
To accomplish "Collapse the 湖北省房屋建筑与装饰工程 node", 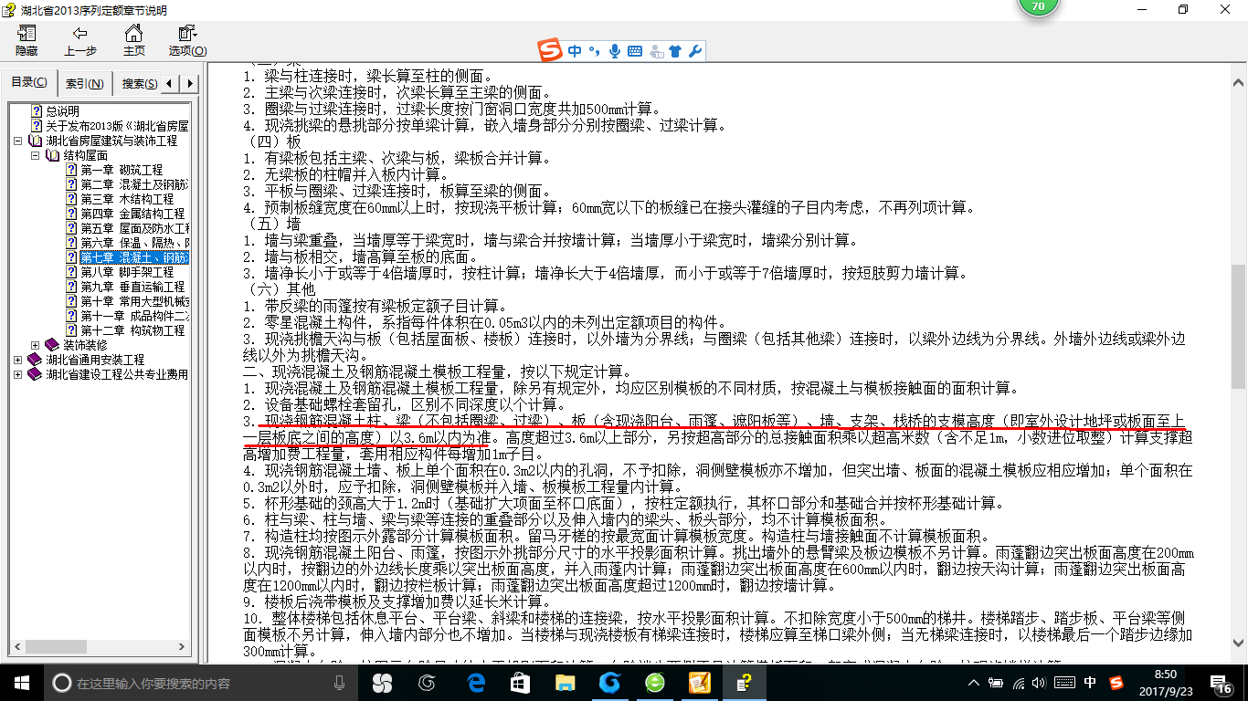I will (18, 141).
